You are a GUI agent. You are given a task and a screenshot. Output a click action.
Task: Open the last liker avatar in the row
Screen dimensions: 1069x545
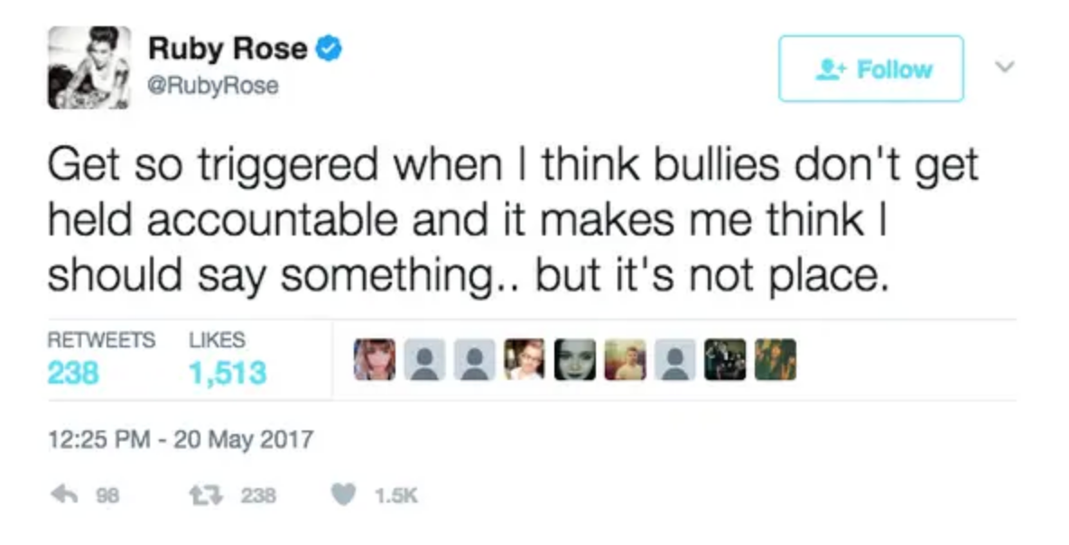click(x=775, y=359)
